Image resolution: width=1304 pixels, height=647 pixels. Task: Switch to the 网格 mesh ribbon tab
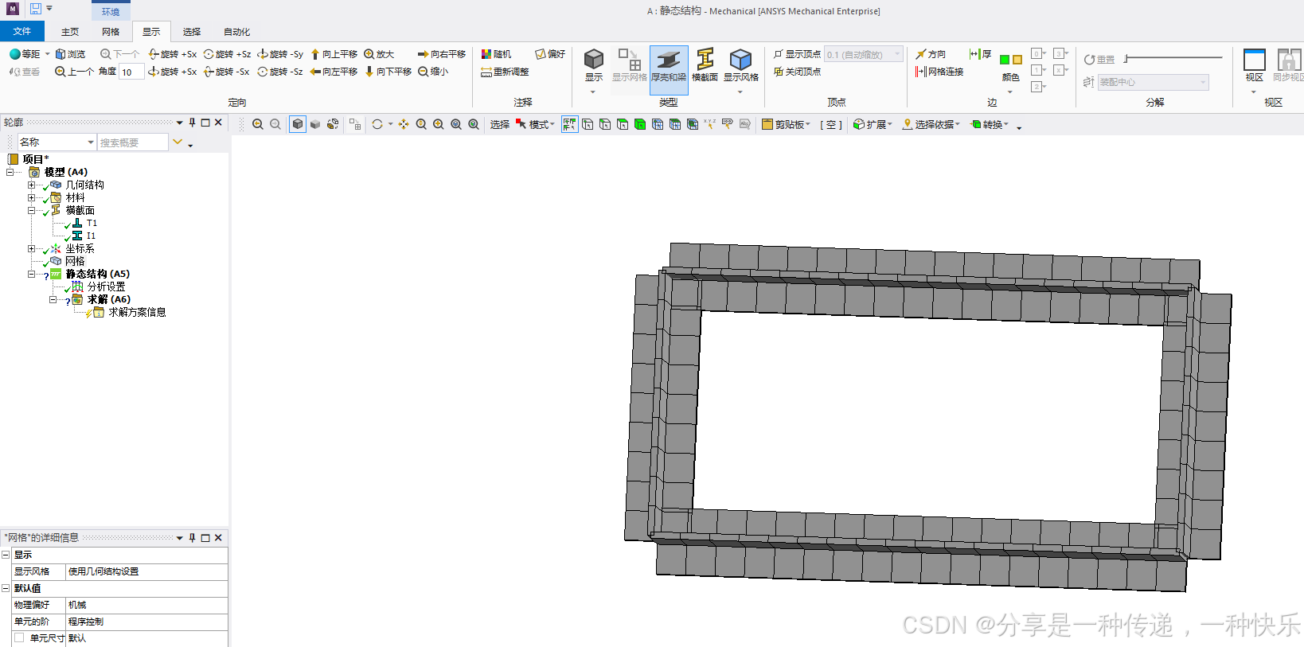(111, 32)
